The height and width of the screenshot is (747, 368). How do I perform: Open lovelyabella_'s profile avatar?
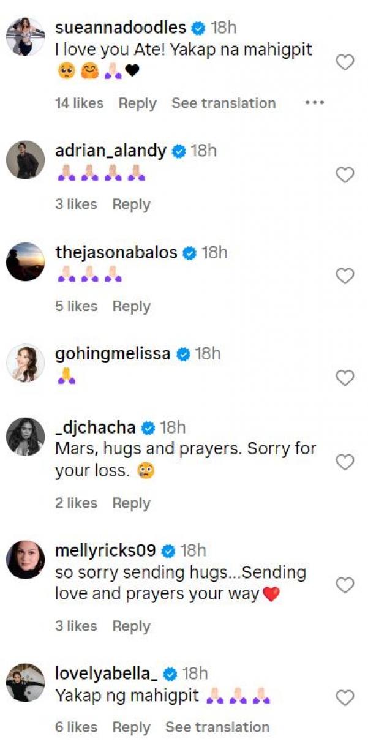pyautogui.click(x=26, y=682)
